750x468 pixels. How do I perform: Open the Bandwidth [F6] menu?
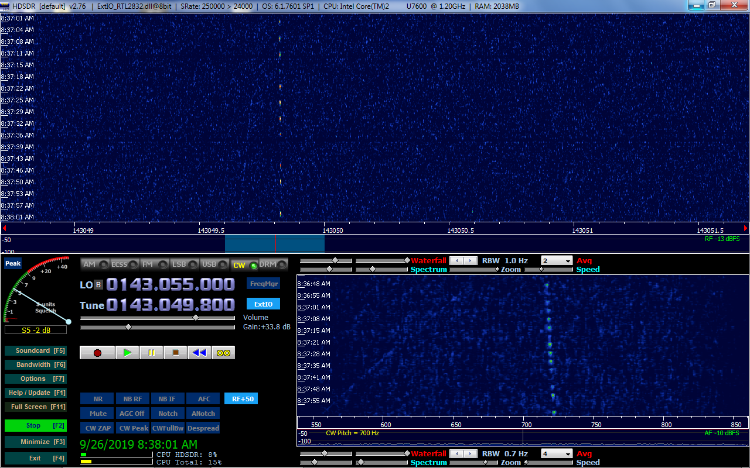click(35, 364)
